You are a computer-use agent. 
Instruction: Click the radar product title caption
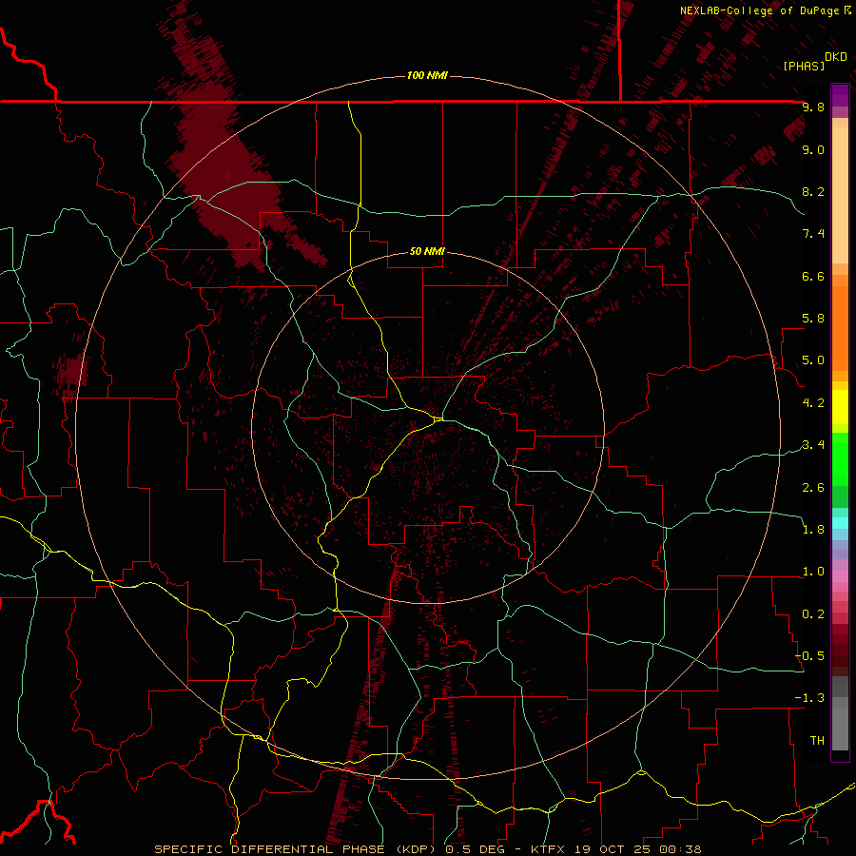(x=427, y=849)
